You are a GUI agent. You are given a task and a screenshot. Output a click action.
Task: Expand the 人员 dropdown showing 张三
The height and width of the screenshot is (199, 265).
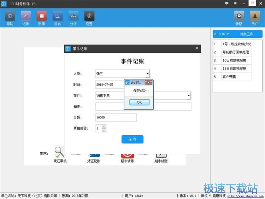pyautogui.click(x=148, y=74)
